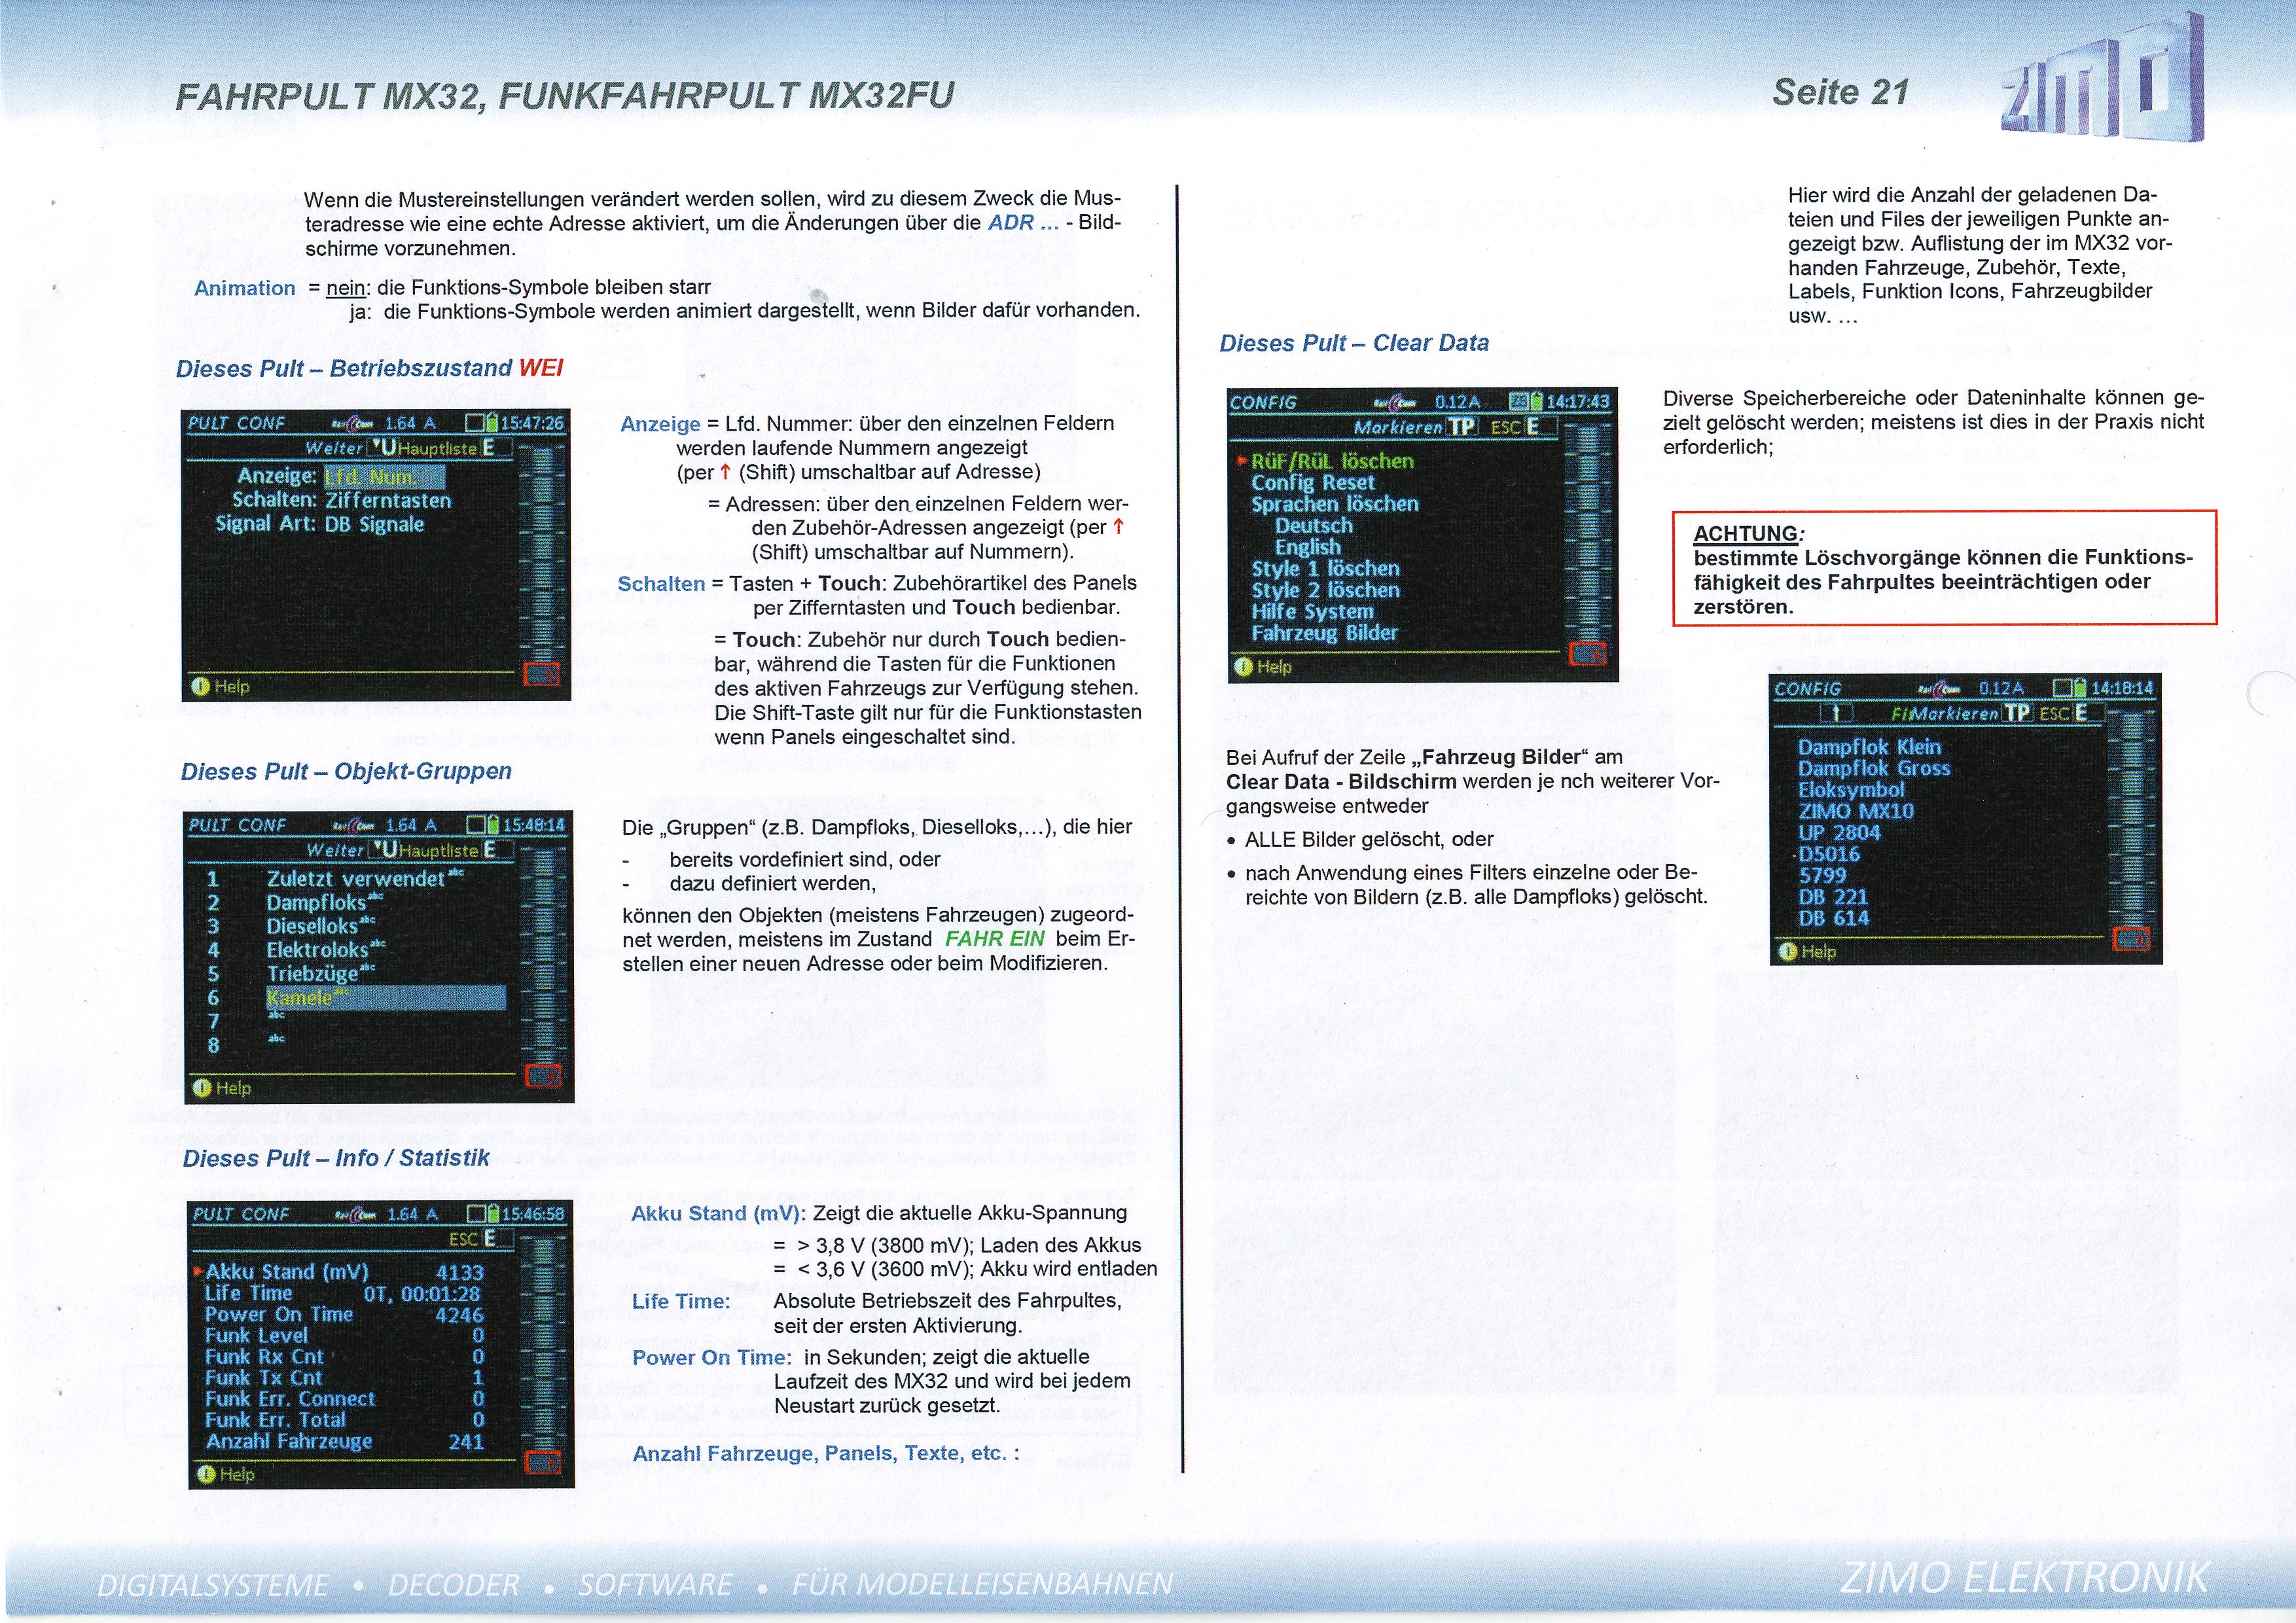Open the Signal Art value DB Signale
Viewport: 2296px width, 1623px height.
(374, 524)
